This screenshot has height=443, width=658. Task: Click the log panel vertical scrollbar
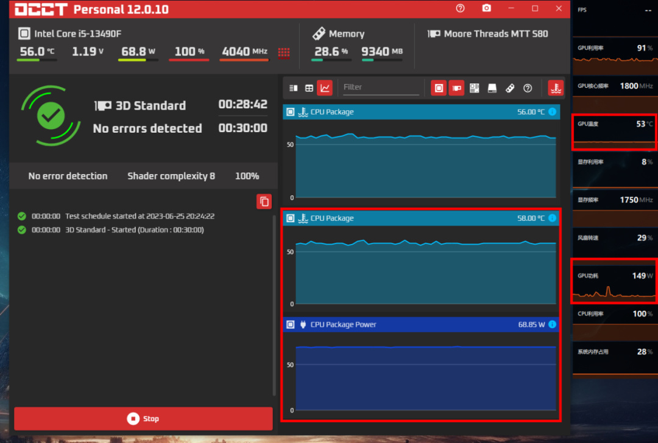pos(274,305)
